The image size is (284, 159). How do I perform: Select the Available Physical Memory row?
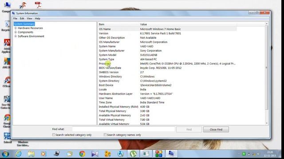click(x=167, y=115)
